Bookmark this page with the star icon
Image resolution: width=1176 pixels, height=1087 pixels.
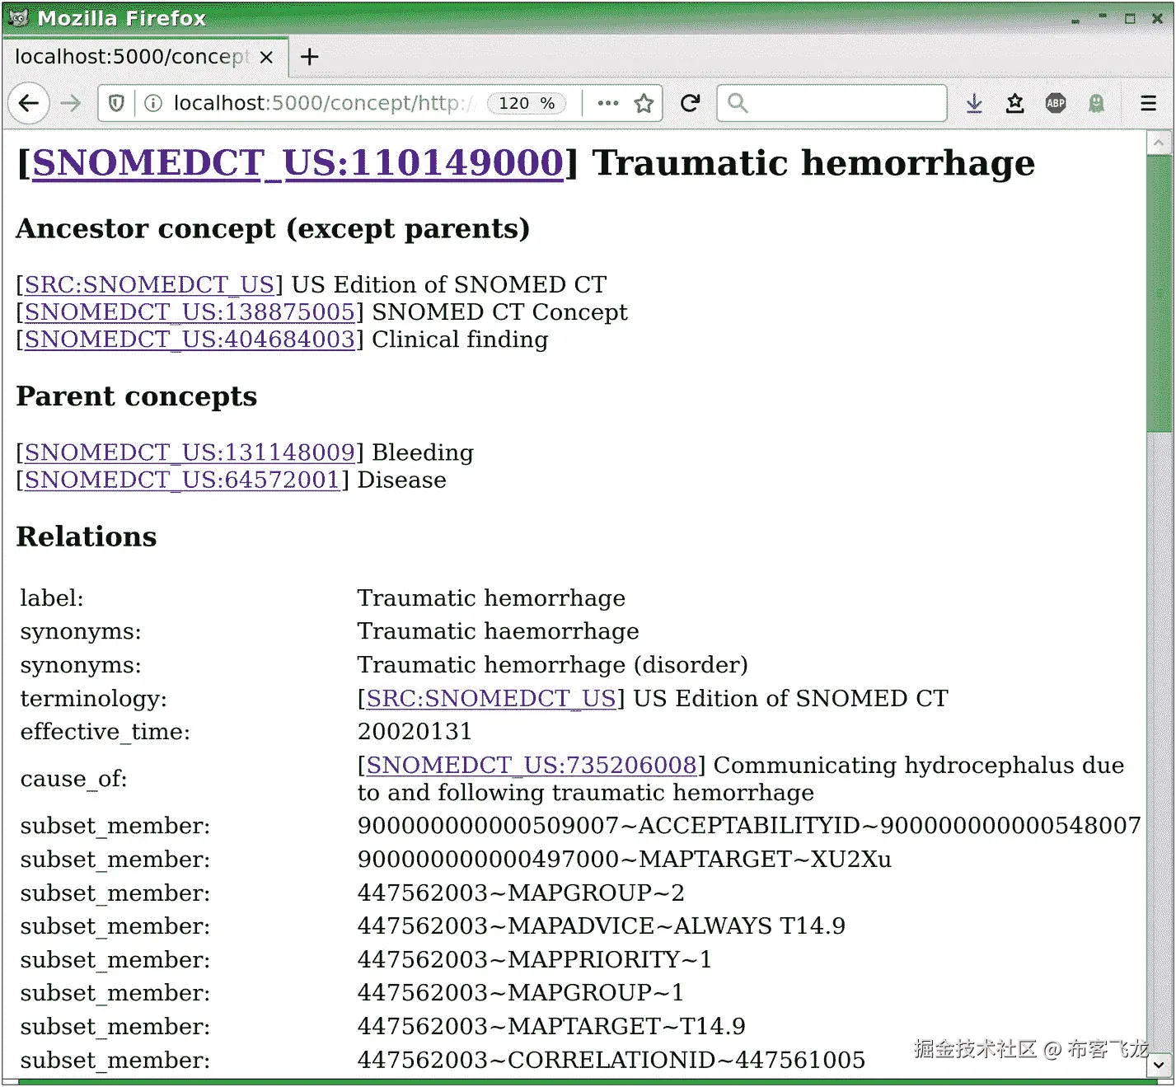tap(644, 103)
